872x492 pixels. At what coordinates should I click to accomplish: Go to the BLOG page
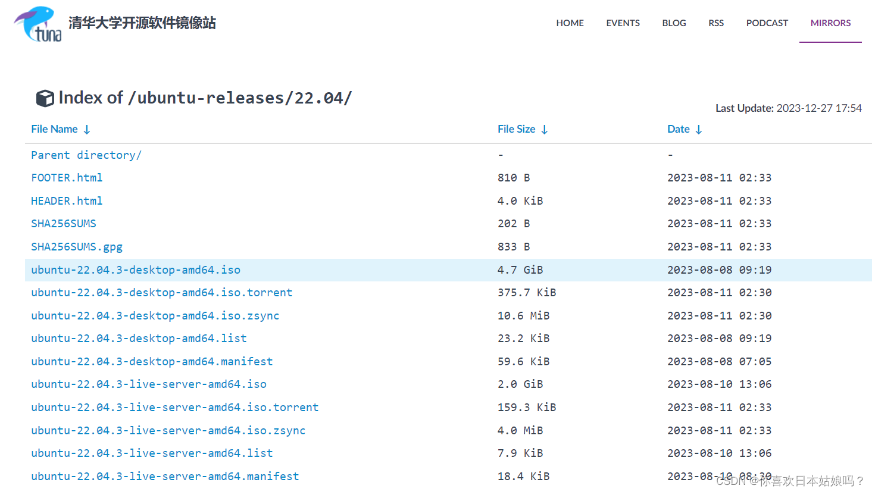click(674, 23)
